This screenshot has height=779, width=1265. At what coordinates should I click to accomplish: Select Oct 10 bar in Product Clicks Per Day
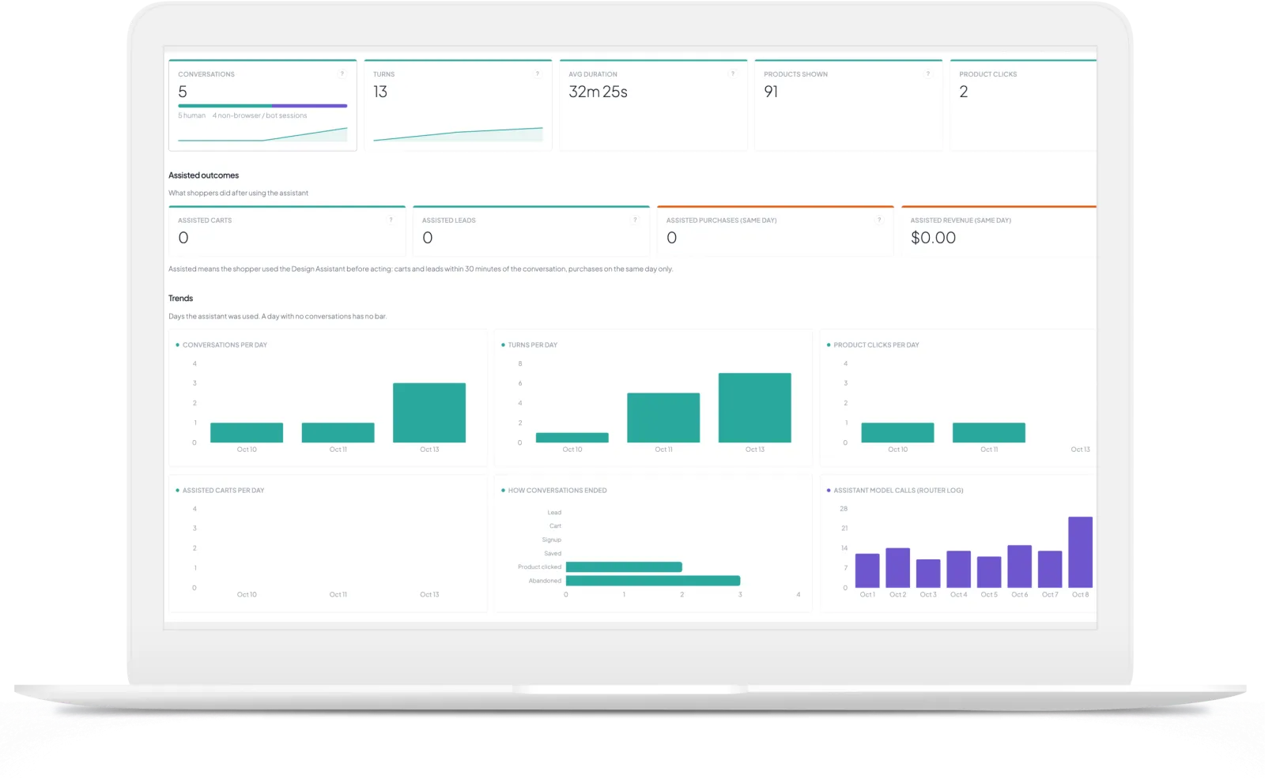[x=897, y=433]
